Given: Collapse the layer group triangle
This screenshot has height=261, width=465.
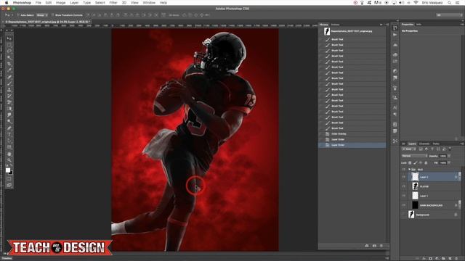Looking at the screenshot, I should point(409,169).
